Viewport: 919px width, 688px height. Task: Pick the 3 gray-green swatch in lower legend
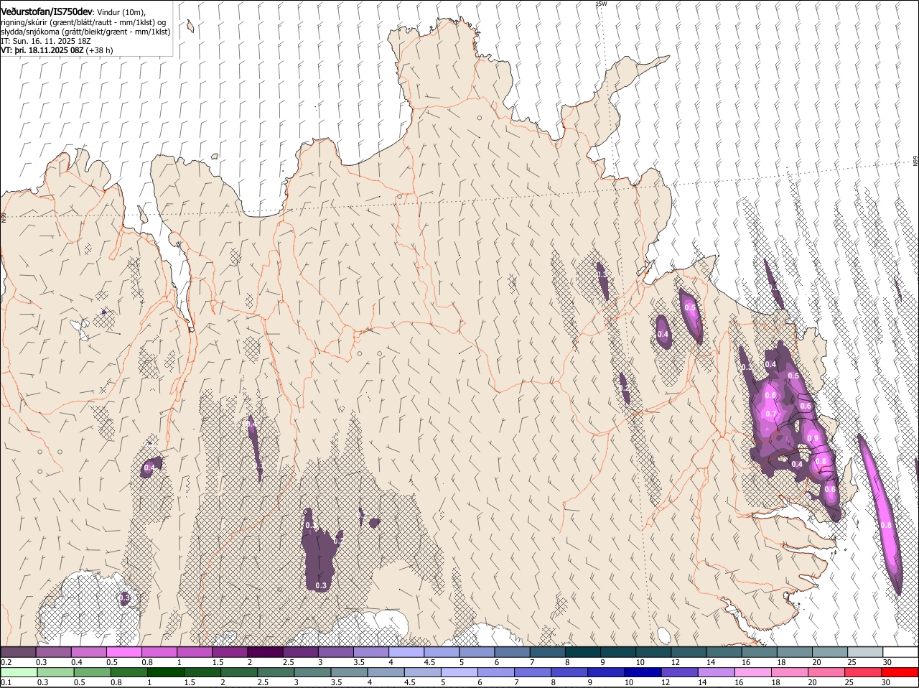coord(312,672)
